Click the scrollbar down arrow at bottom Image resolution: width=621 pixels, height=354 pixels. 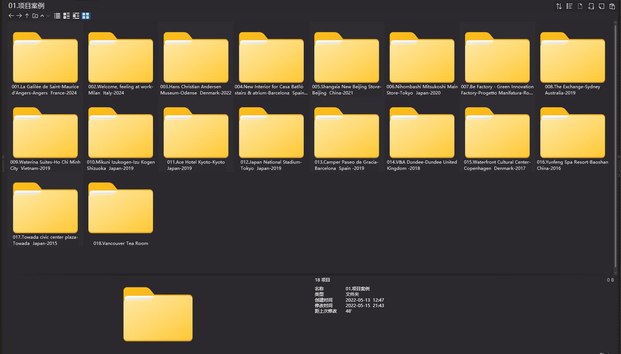(x=615, y=272)
